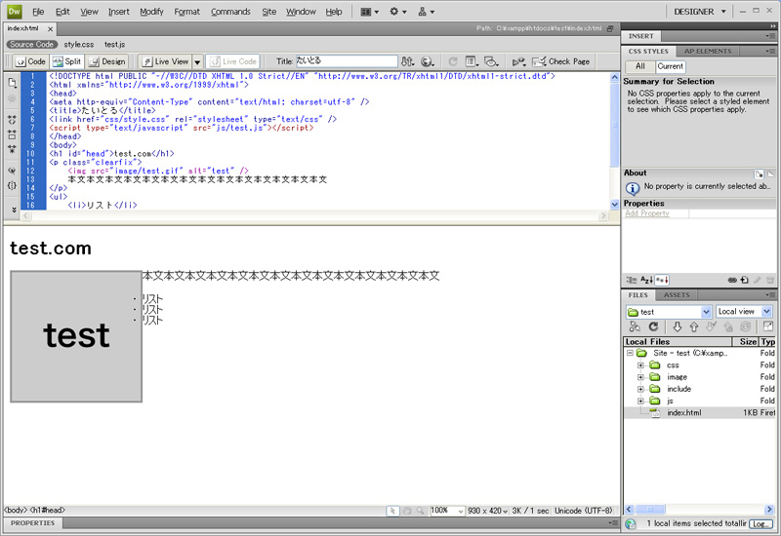
Task: Click the Log button in the Files panel
Action: click(760, 524)
